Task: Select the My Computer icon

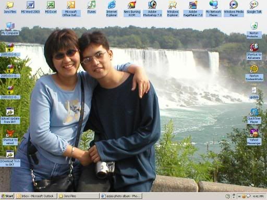Action: [10, 29]
